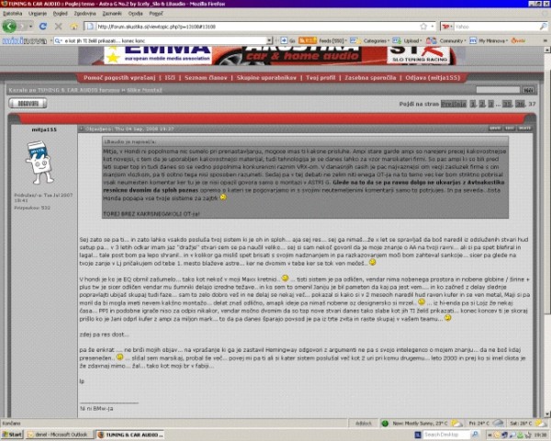Click the Mininova Go button
551x441 pixels.
click(287, 40)
